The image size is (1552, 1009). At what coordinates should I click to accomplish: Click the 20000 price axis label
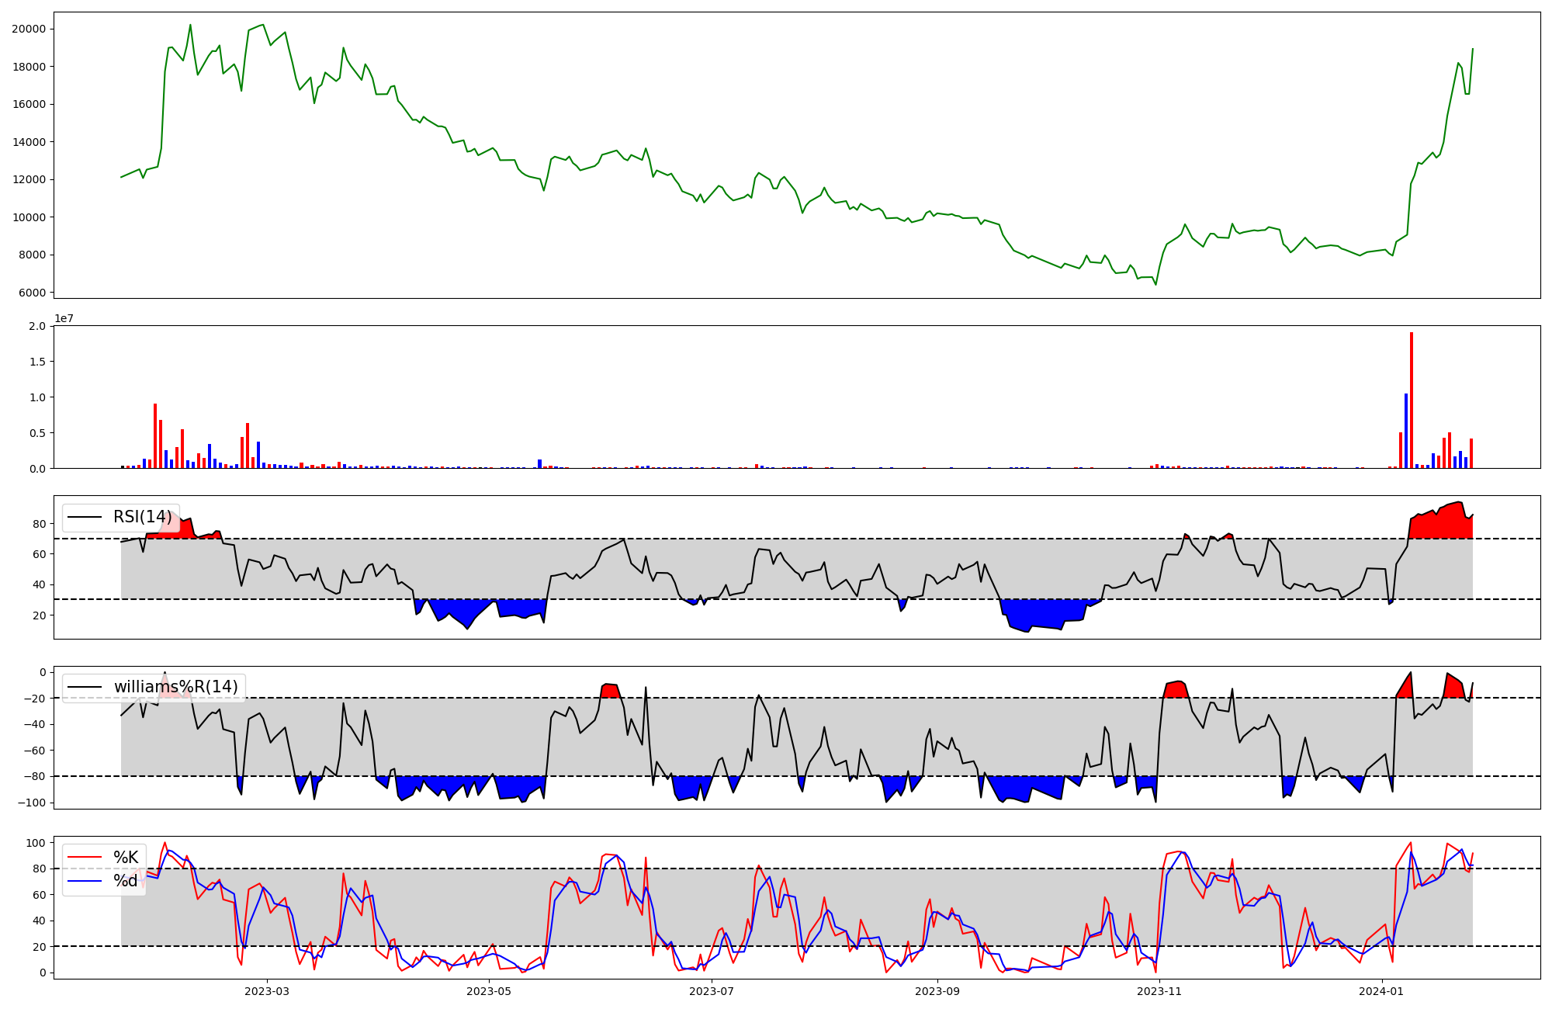tap(28, 29)
